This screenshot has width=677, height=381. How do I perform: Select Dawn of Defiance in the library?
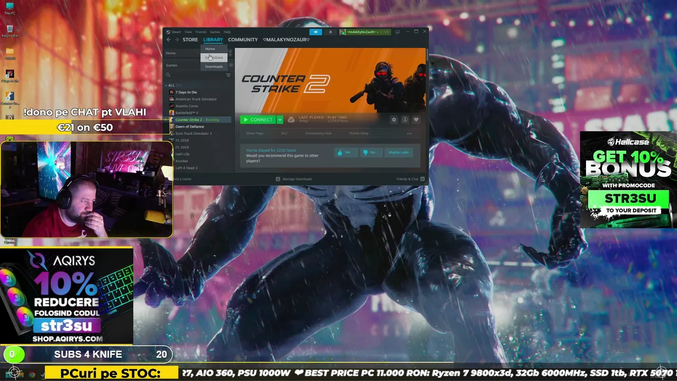tap(189, 126)
